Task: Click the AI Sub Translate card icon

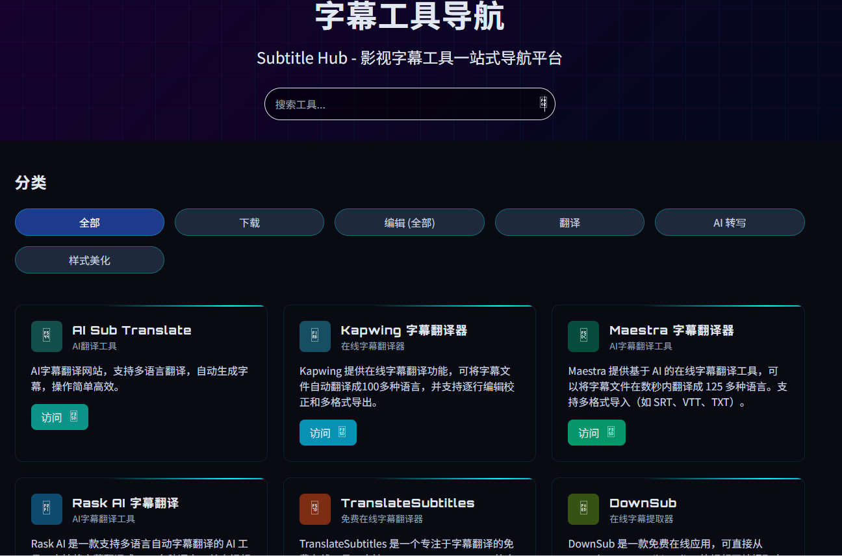Action: [x=47, y=336]
